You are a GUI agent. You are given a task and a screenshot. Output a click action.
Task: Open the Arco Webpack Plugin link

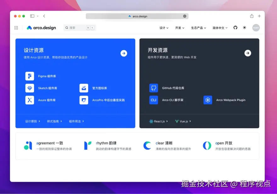pos(231,100)
